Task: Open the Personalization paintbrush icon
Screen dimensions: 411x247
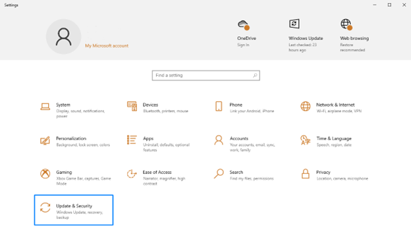Action: (x=45, y=140)
